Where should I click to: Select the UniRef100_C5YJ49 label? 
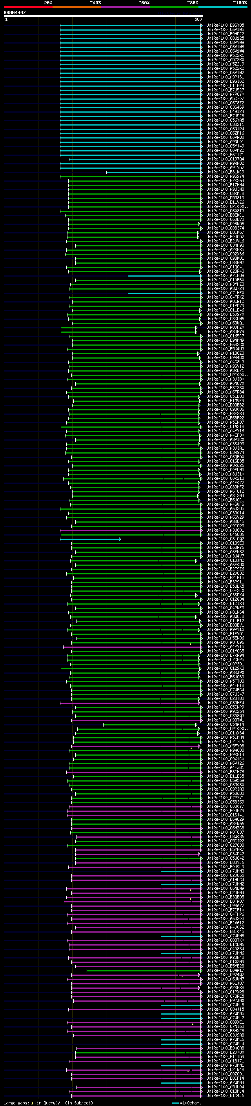[x=225, y=146]
